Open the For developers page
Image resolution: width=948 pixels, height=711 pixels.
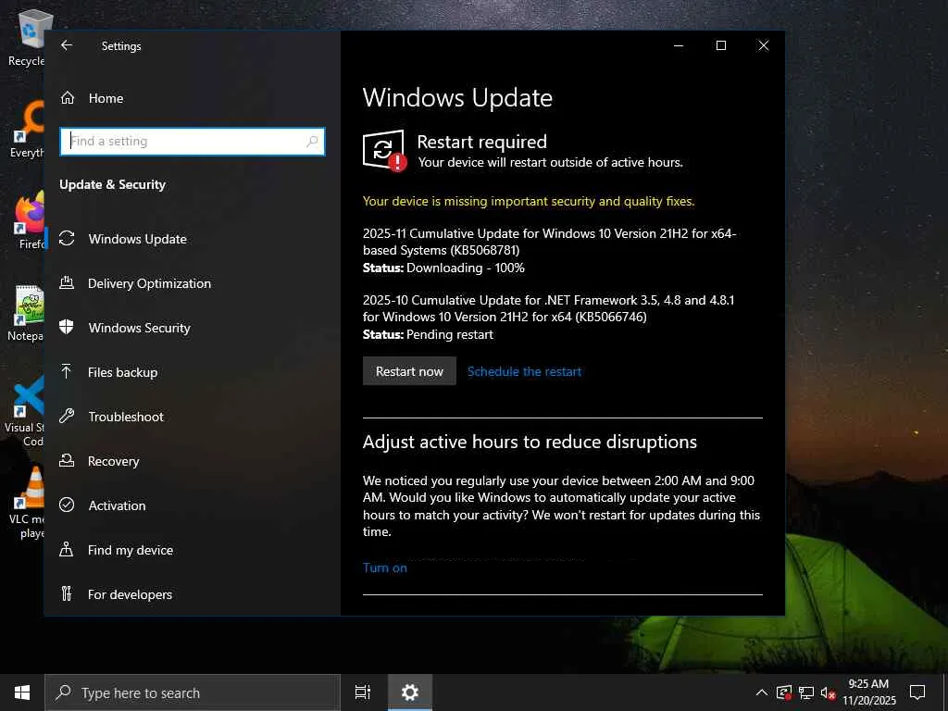coord(130,593)
